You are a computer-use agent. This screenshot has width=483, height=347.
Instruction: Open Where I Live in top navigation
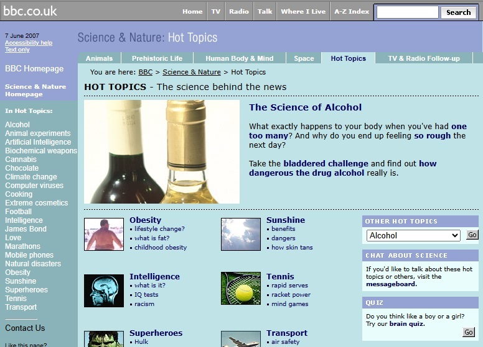pyautogui.click(x=303, y=11)
